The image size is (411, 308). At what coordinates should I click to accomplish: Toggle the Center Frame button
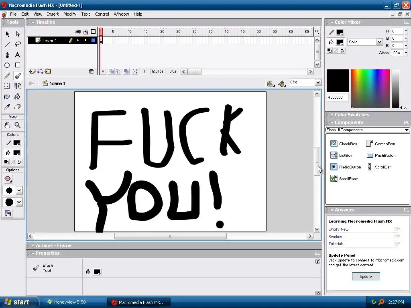click(x=103, y=71)
